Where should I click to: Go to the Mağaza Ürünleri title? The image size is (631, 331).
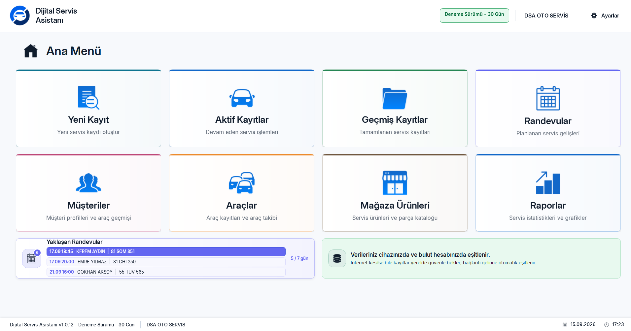click(x=395, y=205)
